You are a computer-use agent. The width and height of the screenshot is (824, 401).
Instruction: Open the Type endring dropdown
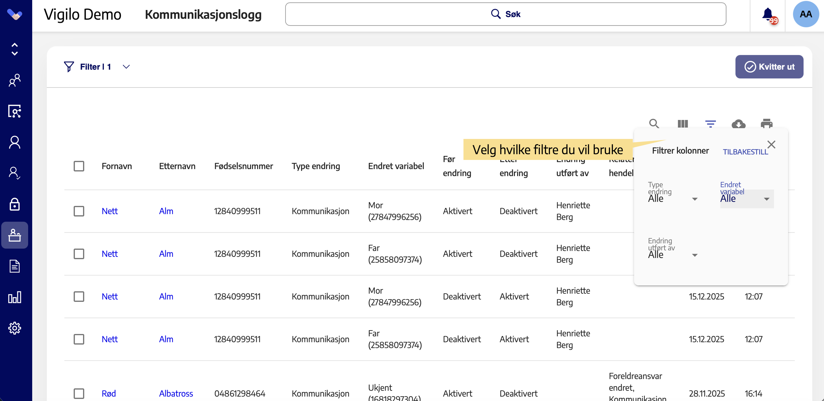(x=673, y=199)
